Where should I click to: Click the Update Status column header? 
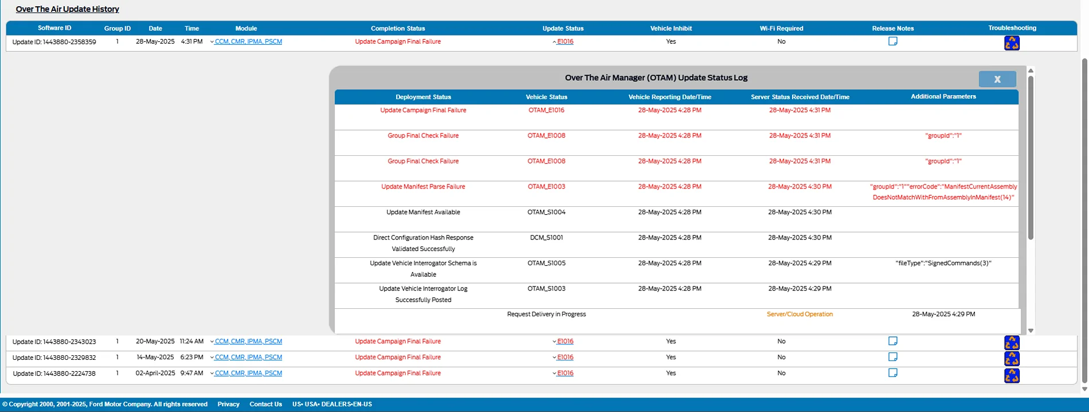coord(563,28)
